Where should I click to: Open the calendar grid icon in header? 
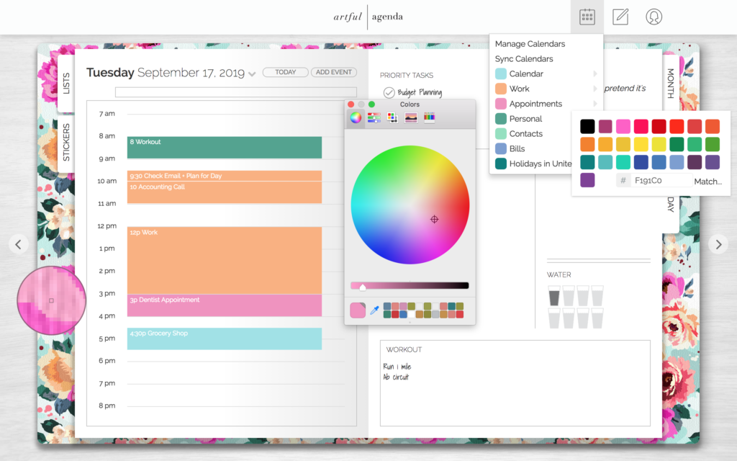[x=587, y=17]
